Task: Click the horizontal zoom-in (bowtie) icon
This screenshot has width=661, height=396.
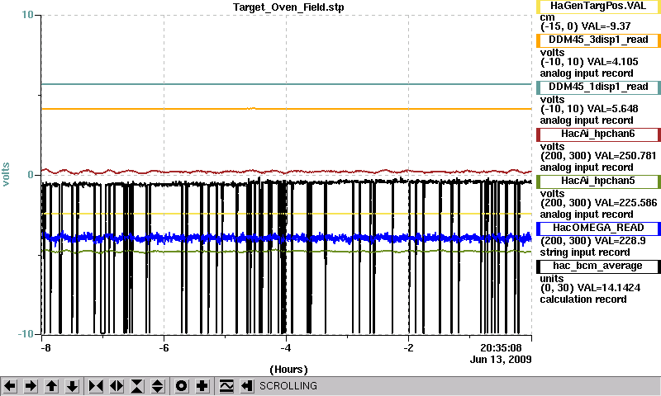Action: 96,386
